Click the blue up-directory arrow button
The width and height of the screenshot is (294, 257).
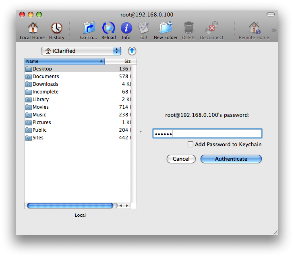pyautogui.click(x=132, y=51)
